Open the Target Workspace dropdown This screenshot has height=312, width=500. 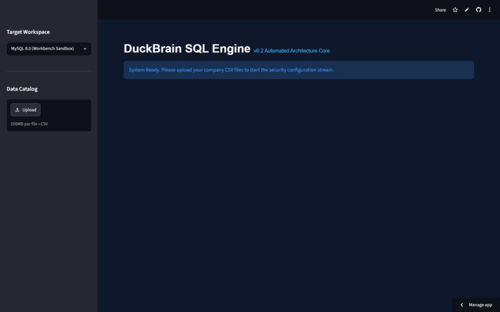[49, 49]
